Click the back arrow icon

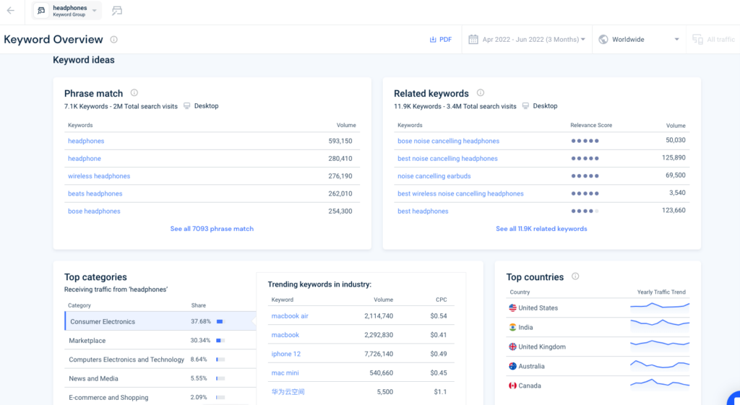tap(10, 11)
